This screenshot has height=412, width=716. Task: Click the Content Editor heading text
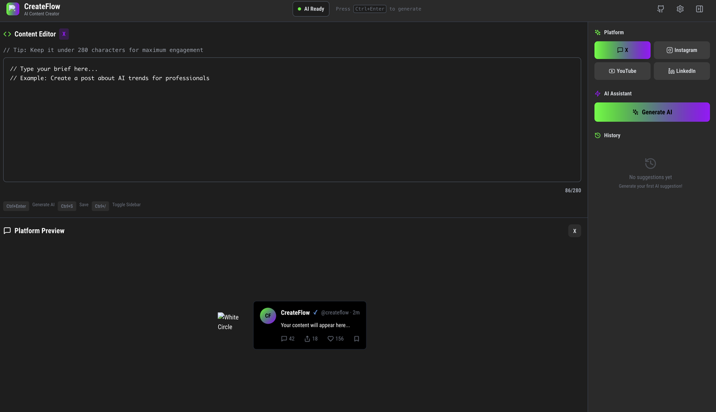[x=35, y=34]
